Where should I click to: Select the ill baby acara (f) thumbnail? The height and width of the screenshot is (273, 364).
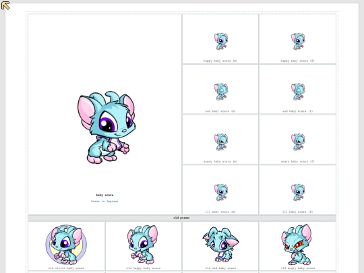[298, 192]
